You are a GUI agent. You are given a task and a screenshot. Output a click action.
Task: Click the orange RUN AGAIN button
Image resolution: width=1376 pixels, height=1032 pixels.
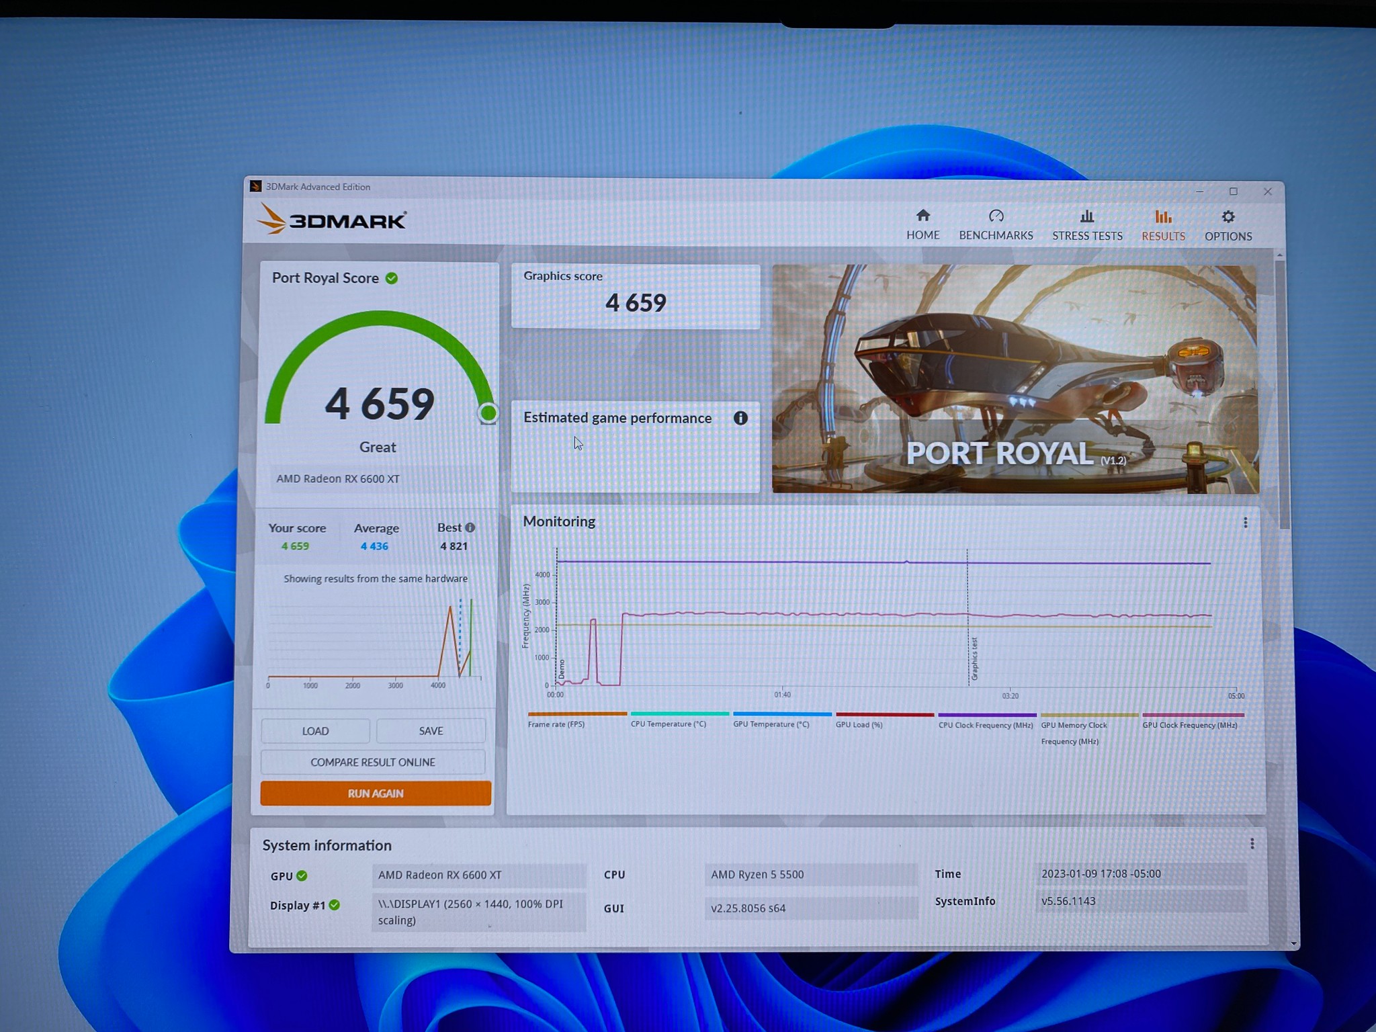tap(376, 793)
